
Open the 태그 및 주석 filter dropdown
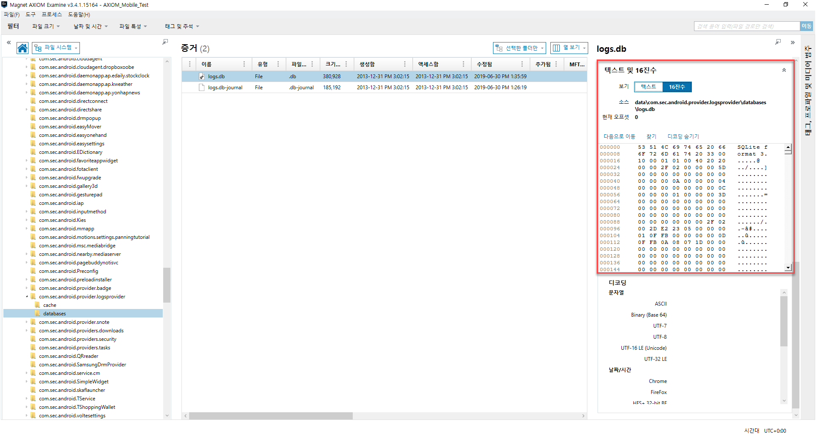point(182,26)
